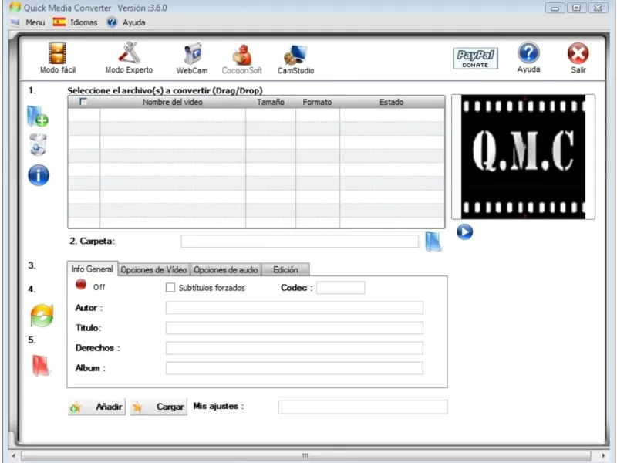
Task: Remove files with the recycle bin icon
Action: pos(38,144)
